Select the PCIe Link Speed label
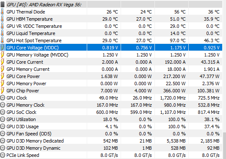The height and width of the screenshot is (159, 226). [x=23, y=155]
